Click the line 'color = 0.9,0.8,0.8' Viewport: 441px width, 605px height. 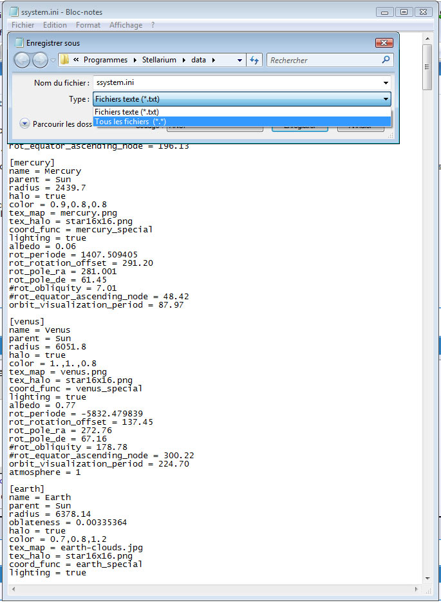tap(58, 205)
